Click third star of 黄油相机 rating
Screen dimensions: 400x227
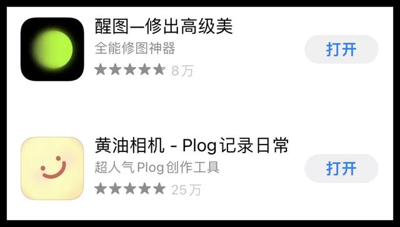coord(130,189)
